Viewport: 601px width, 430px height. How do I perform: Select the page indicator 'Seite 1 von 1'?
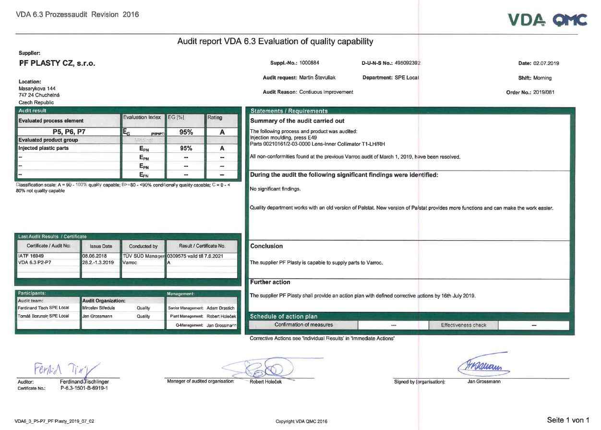pos(568,420)
